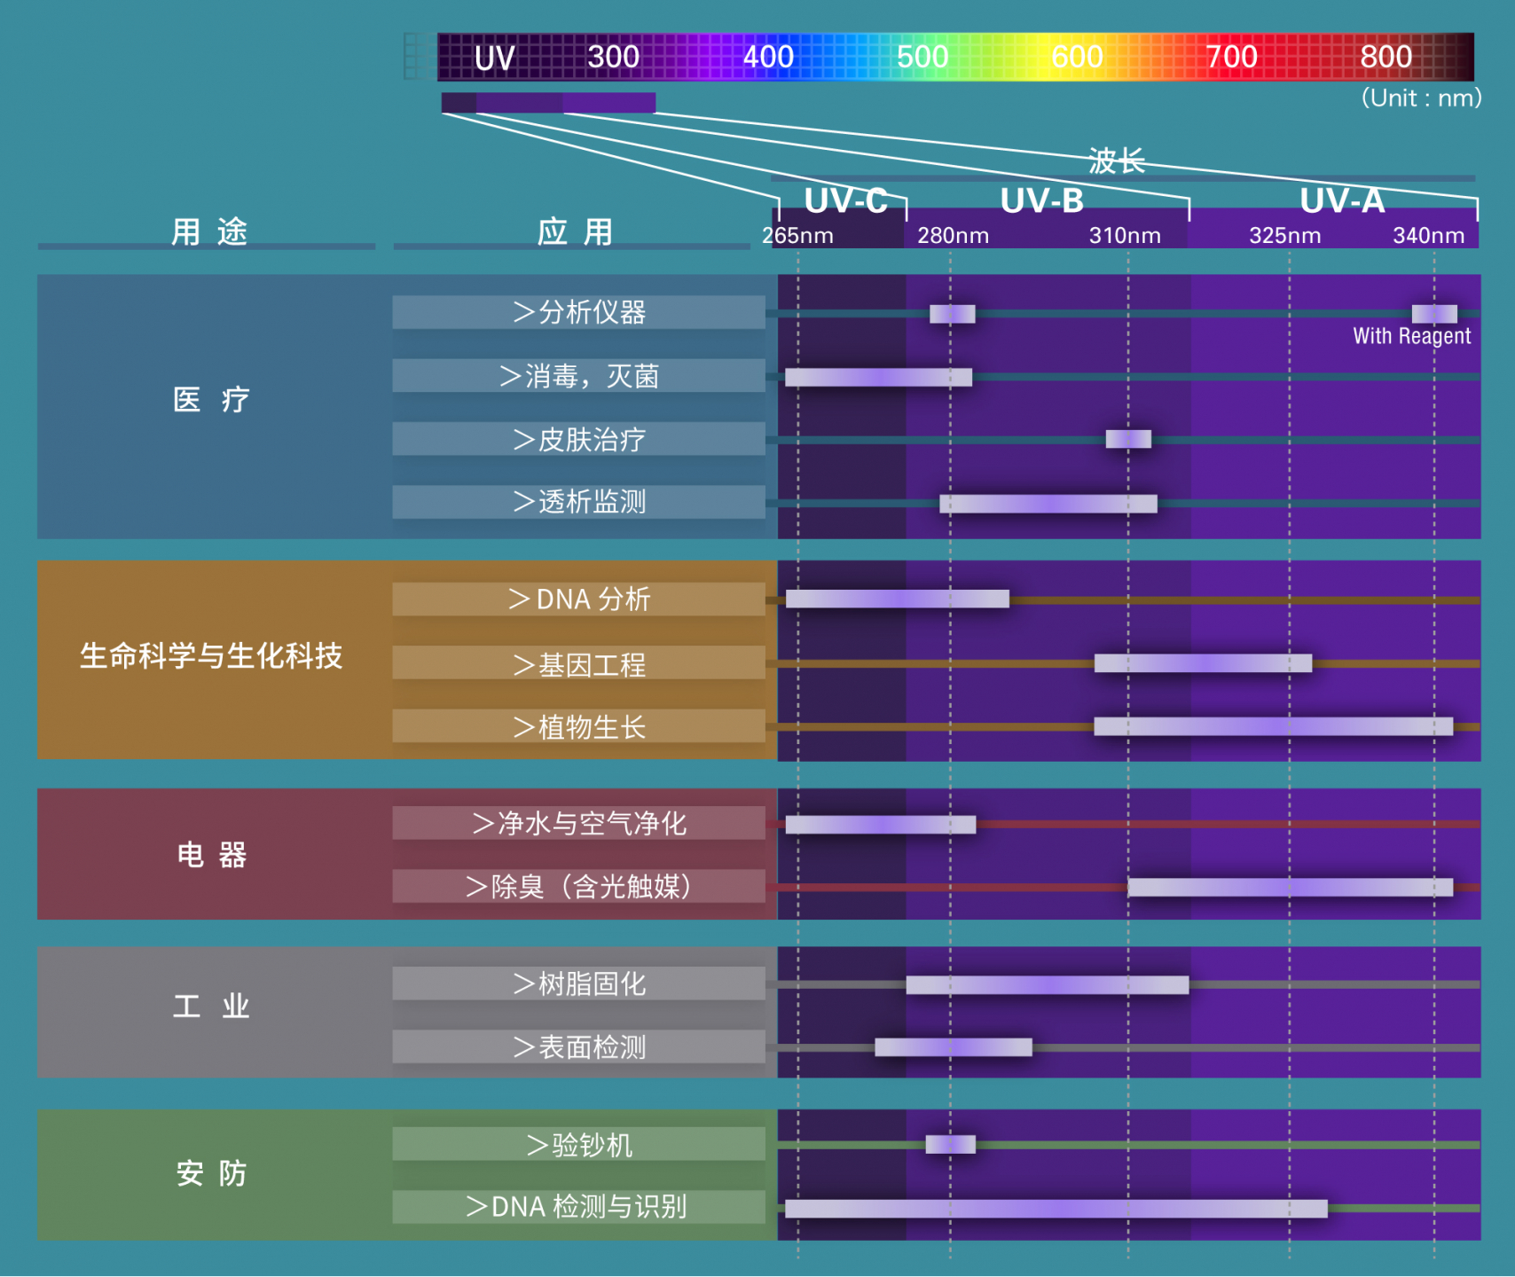Click the wavelength bar in 皮肤治疗 row
Viewport: 1515px width, 1277px height.
click(x=1128, y=439)
